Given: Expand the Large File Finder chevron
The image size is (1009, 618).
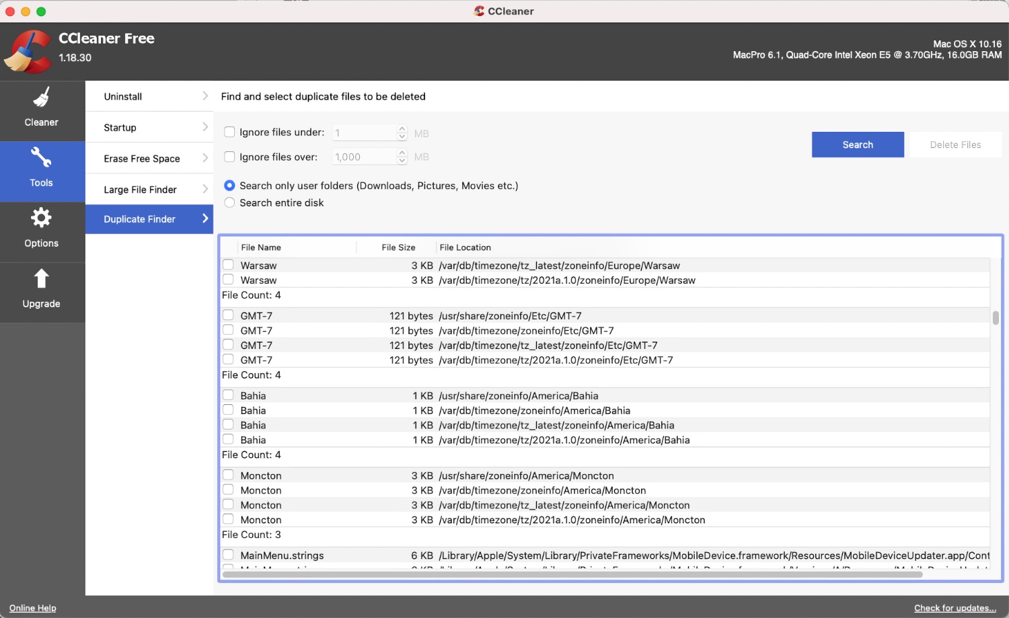Looking at the screenshot, I should [205, 189].
